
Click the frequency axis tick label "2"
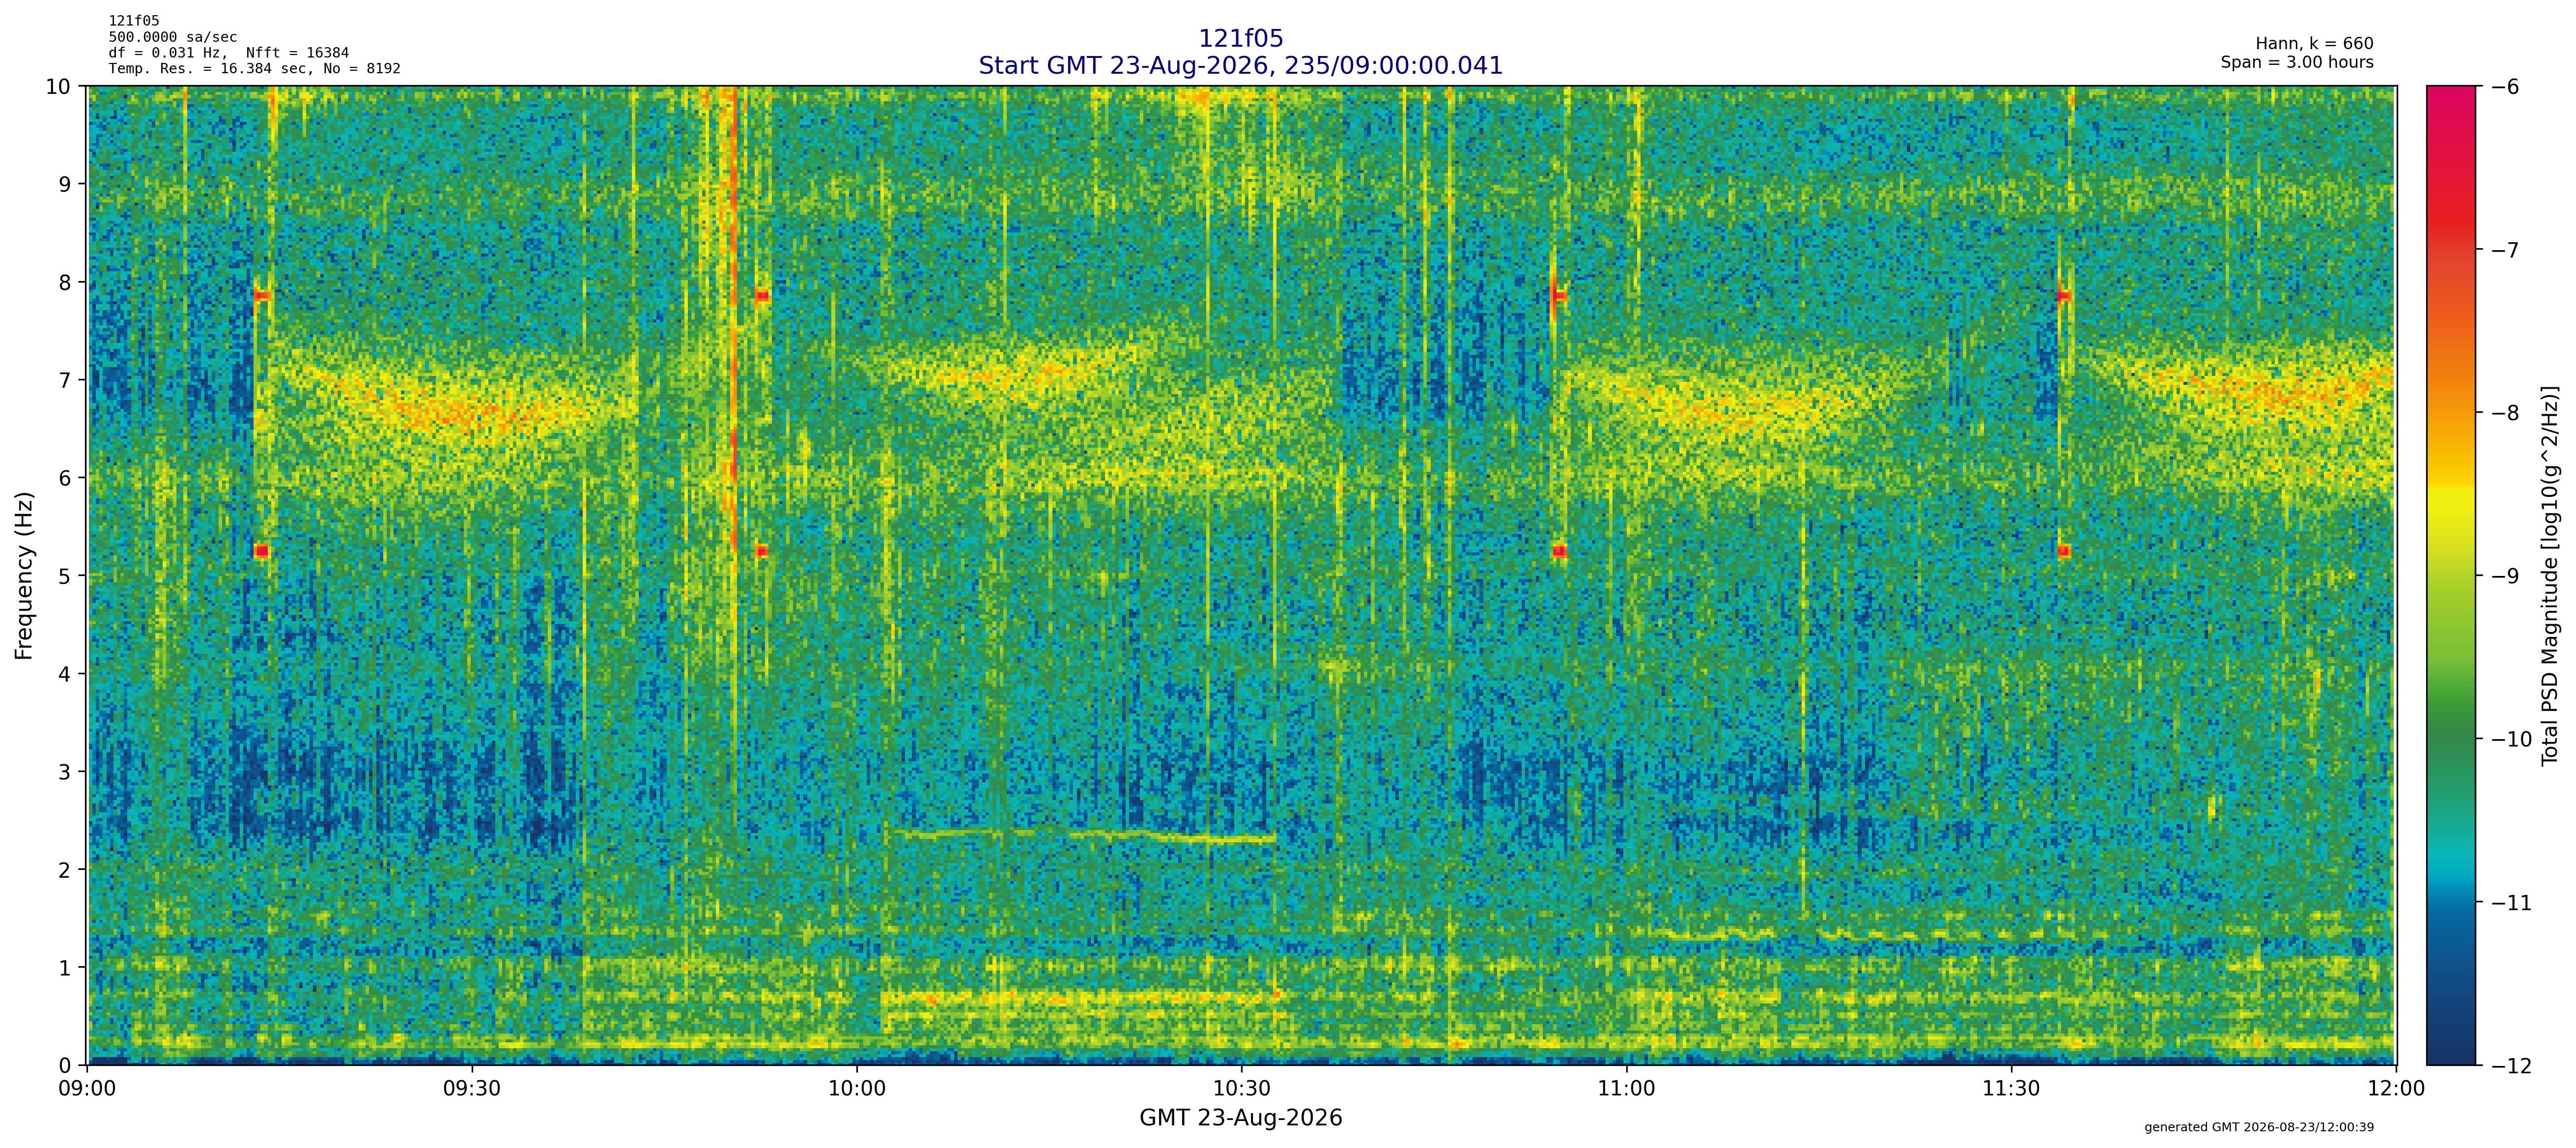[65, 870]
